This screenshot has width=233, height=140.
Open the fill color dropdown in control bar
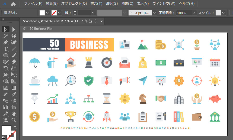tap(47, 13)
